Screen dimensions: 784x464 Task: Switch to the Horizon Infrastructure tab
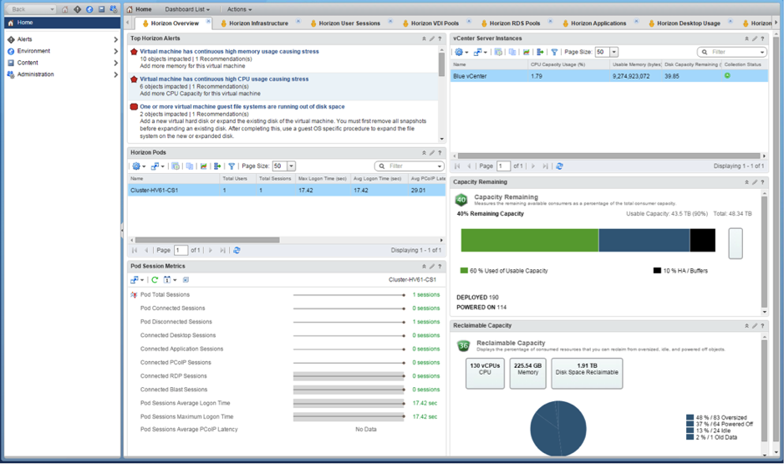pos(257,23)
